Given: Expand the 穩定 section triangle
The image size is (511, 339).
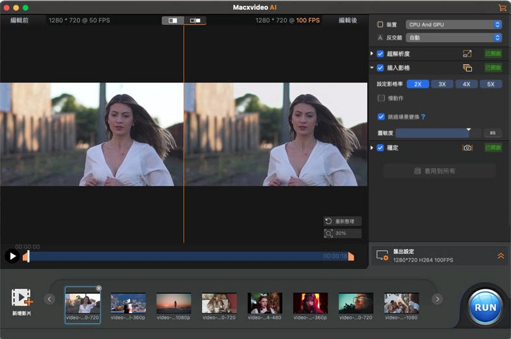Looking at the screenshot, I should pos(372,148).
